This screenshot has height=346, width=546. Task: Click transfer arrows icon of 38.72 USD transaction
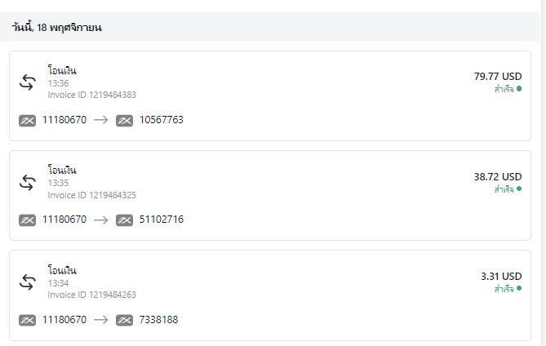(x=28, y=183)
